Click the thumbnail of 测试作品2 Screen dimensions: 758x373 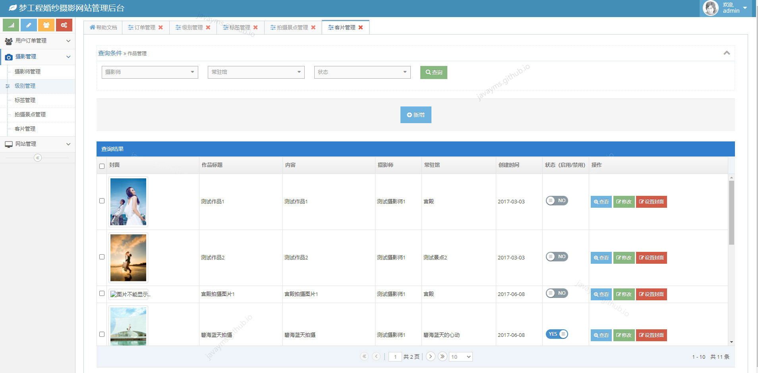tap(128, 257)
